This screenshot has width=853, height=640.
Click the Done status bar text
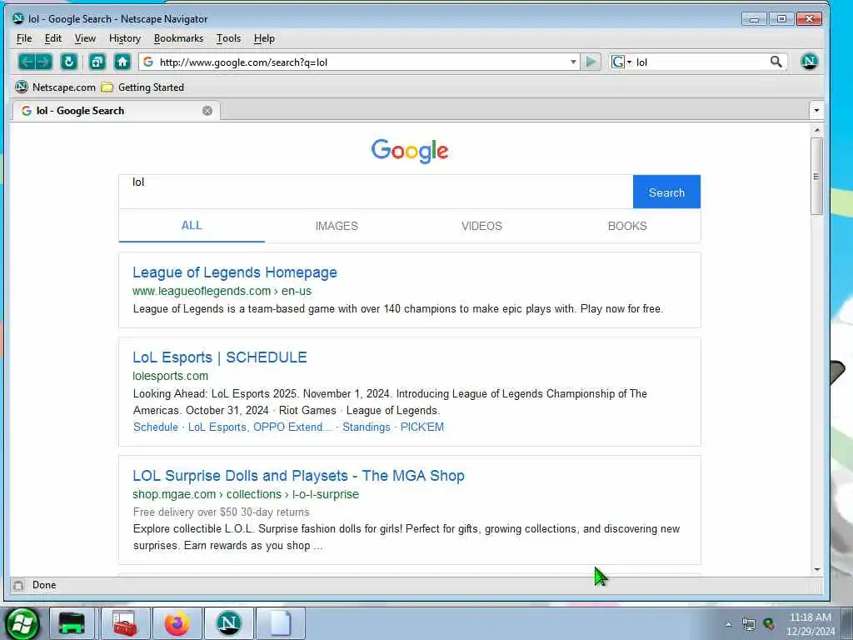(x=44, y=586)
